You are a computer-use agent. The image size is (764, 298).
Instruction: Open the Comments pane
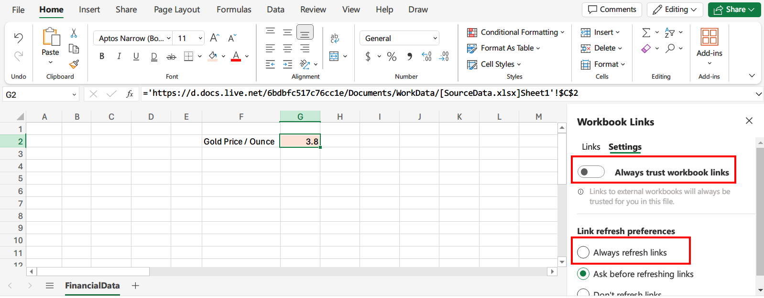(x=612, y=10)
